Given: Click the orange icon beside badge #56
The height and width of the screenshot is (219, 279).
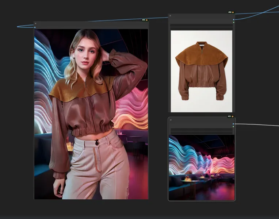Looking at the screenshot, I should coord(233,12).
